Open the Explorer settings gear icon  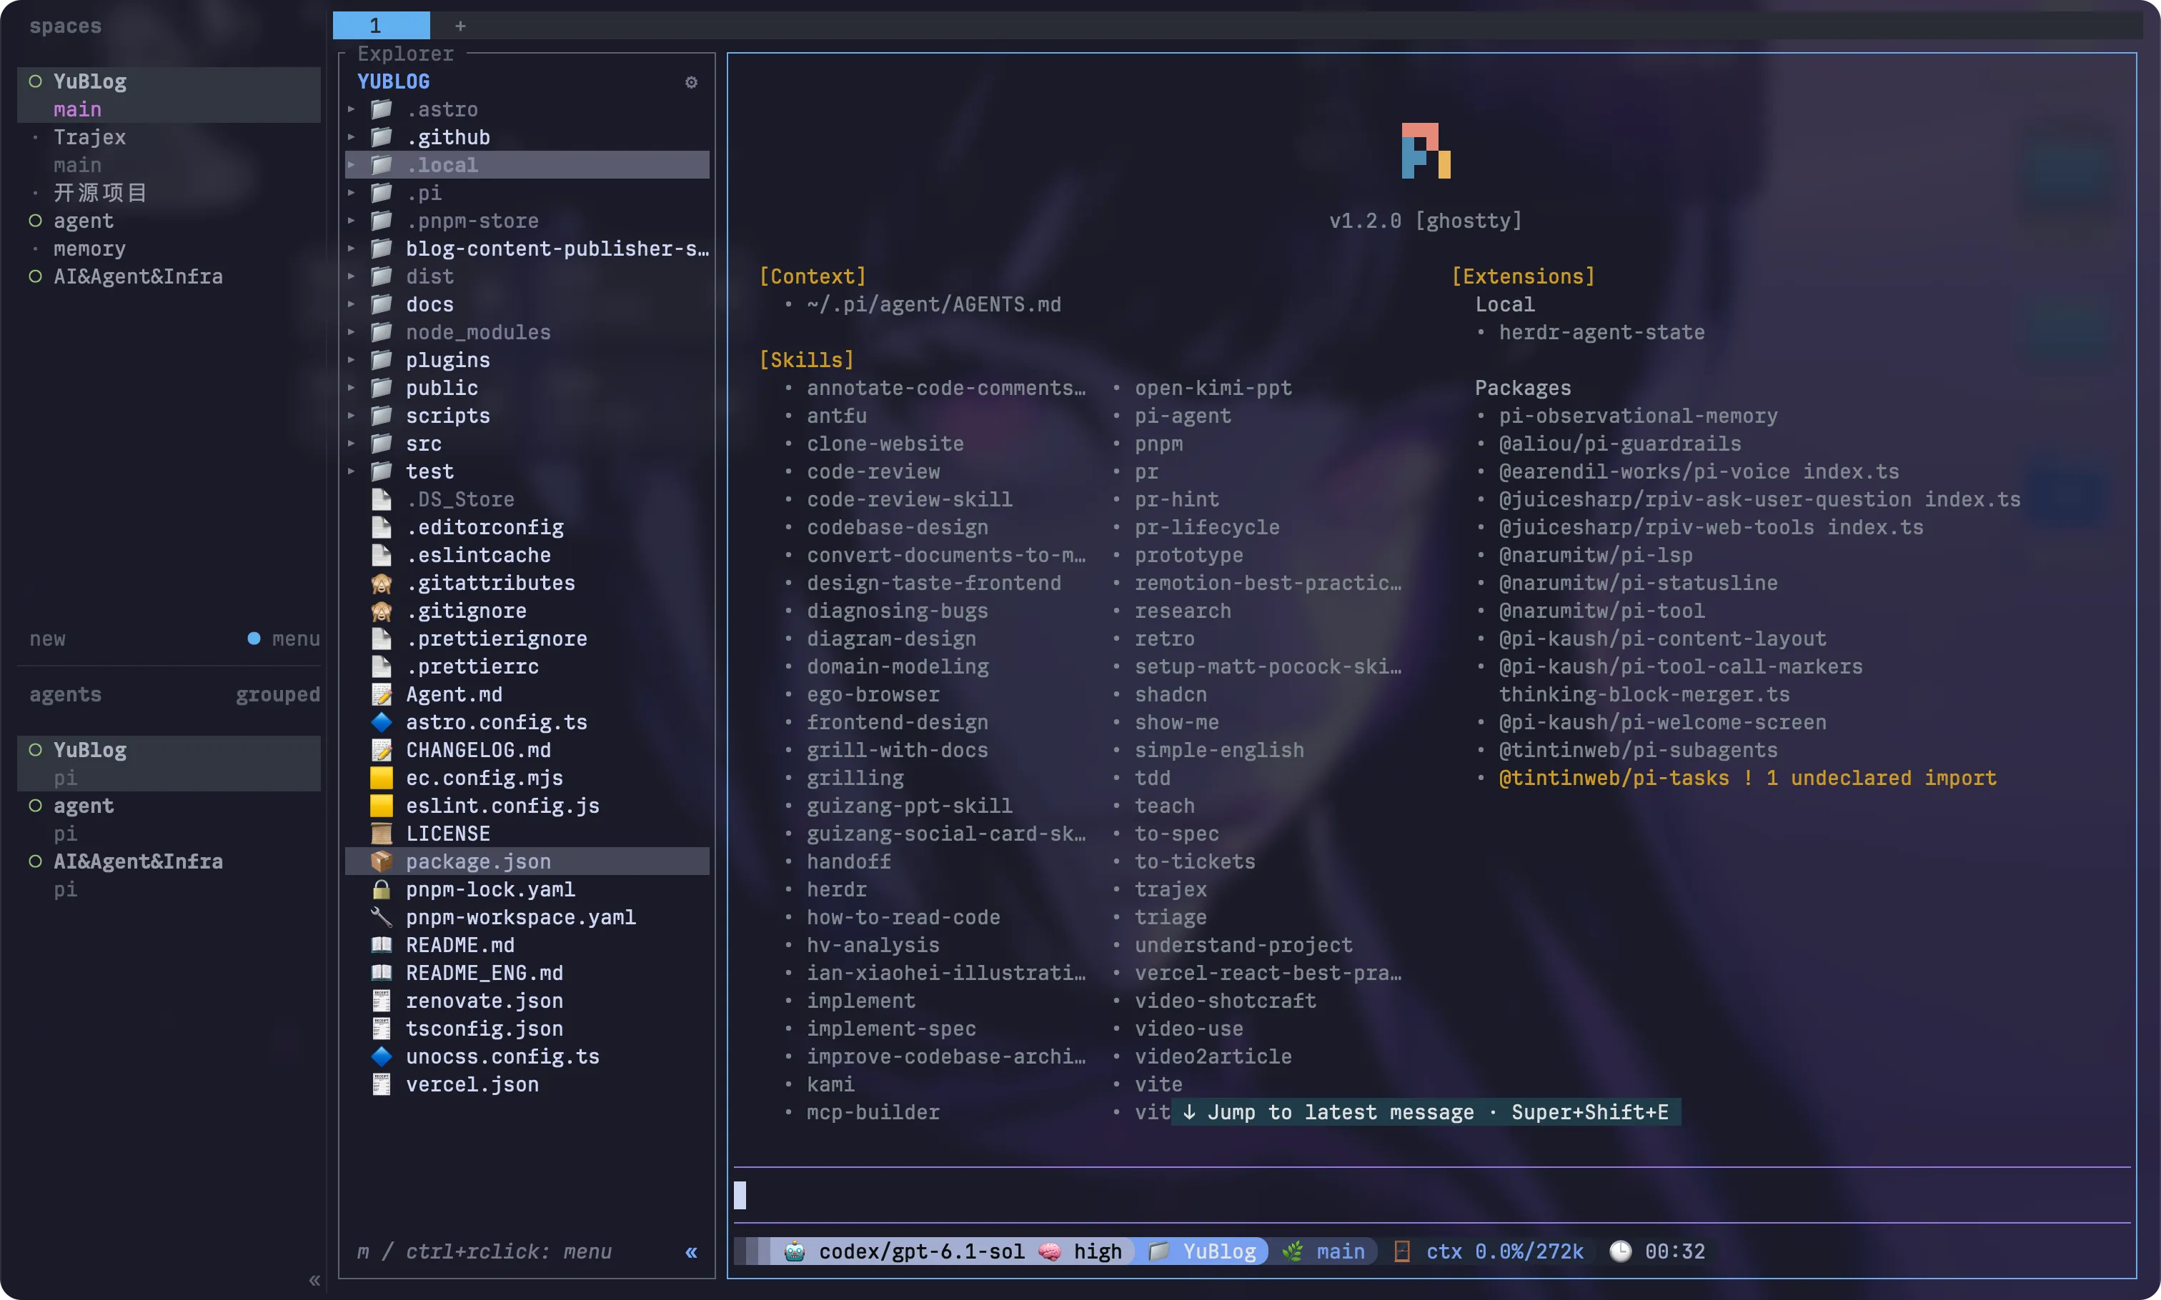pyautogui.click(x=690, y=82)
